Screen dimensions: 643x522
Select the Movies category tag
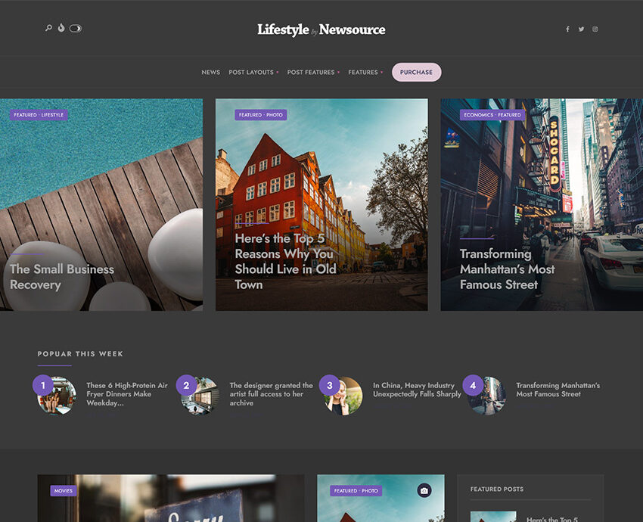click(64, 491)
